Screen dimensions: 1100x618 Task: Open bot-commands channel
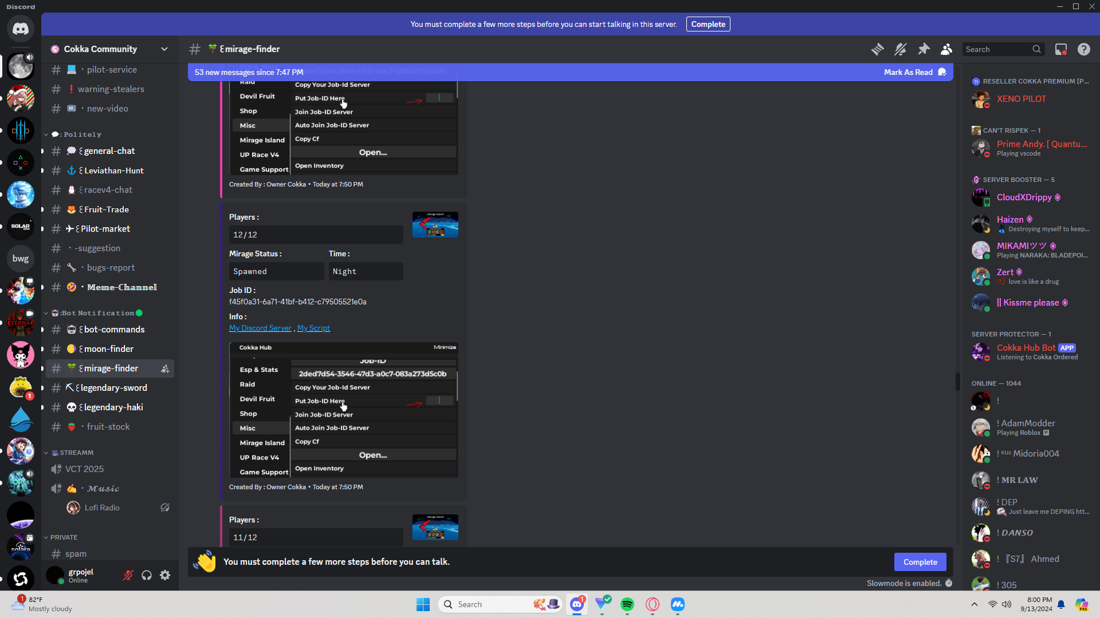[110, 330]
